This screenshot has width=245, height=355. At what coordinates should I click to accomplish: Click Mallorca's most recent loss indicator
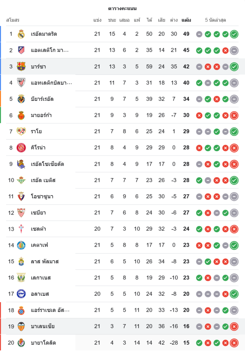pos(234,115)
